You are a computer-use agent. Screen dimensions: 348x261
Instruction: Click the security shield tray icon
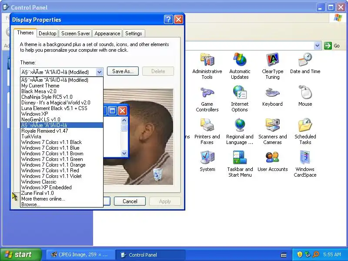click(x=300, y=254)
